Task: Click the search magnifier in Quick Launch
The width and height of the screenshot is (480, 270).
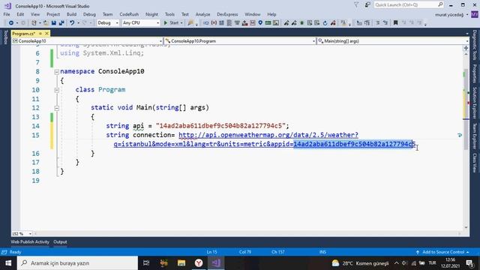Action: pyautogui.click(x=440, y=4)
